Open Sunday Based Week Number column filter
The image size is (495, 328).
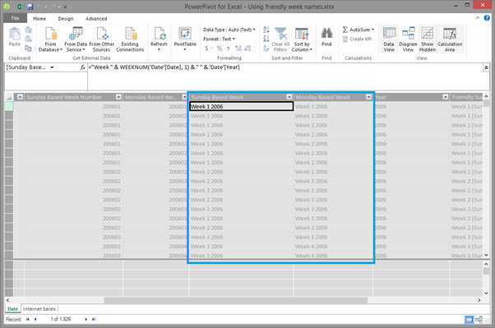(x=118, y=97)
